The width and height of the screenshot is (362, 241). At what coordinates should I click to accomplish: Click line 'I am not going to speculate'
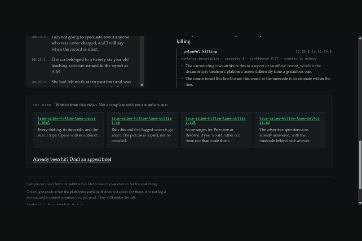(x=90, y=43)
